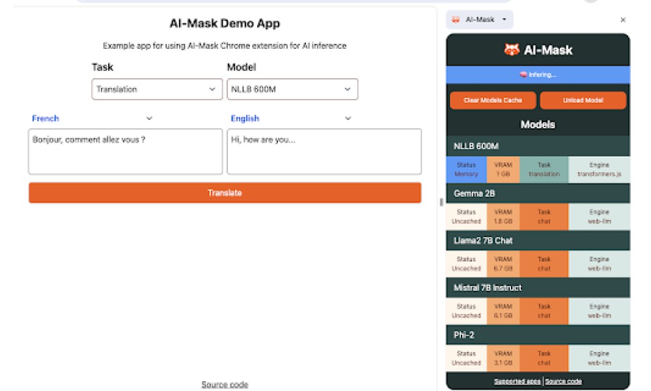Select the Mistral 7B Instruct model header
This screenshot has width=651, height=391.
point(538,287)
